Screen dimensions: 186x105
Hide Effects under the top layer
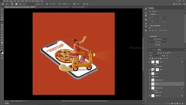point(153,65)
